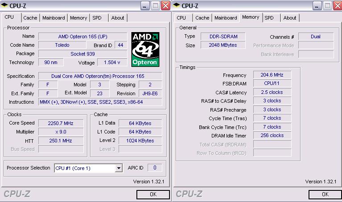Click the RAS# to CAS# Delay '3 clocks' value

(272, 101)
